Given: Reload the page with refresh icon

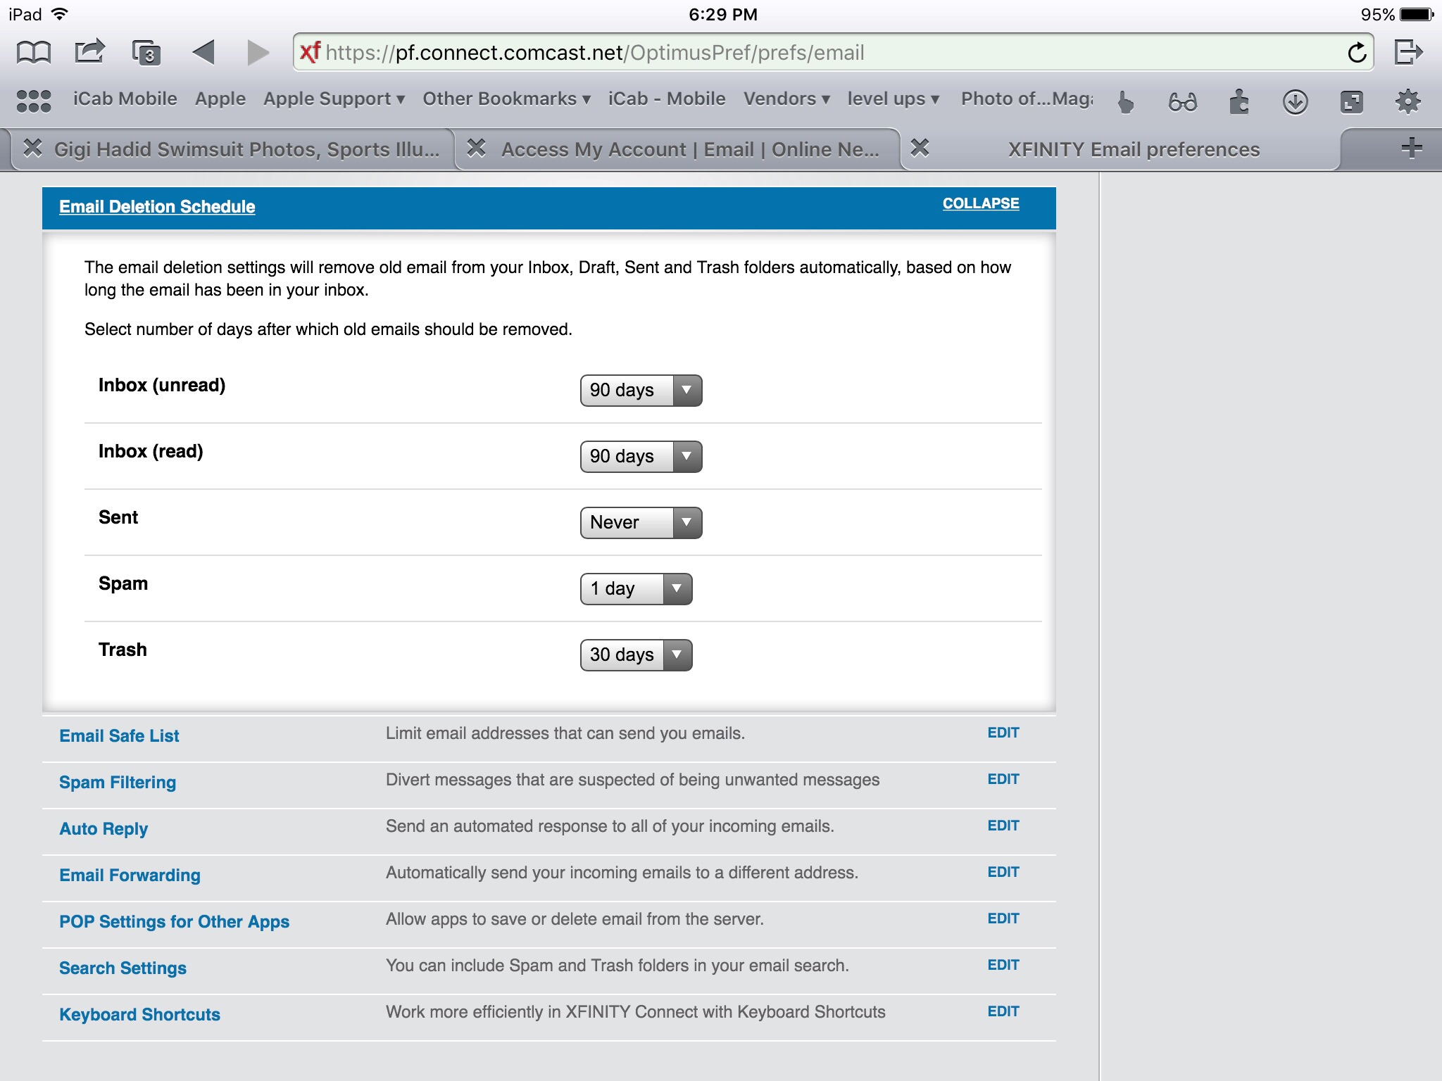Looking at the screenshot, I should pos(1356,53).
